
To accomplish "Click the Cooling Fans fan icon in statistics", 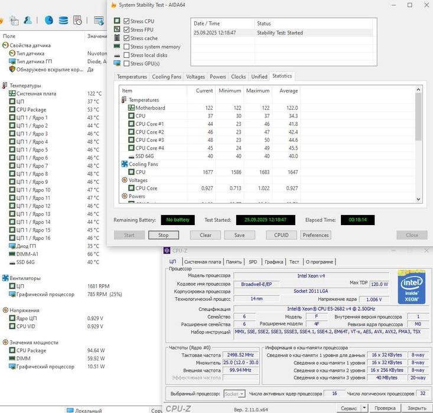I will coord(125,164).
